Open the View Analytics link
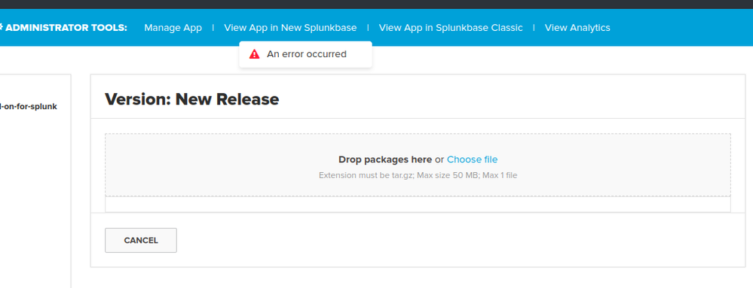Image resolution: width=753 pixels, height=288 pixels. [577, 28]
